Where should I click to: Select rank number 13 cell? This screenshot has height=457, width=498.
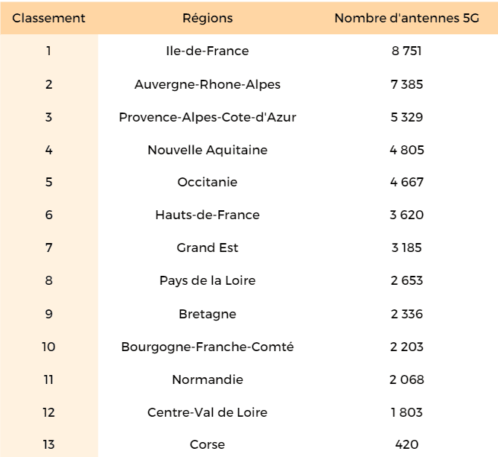[x=49, y=445]
